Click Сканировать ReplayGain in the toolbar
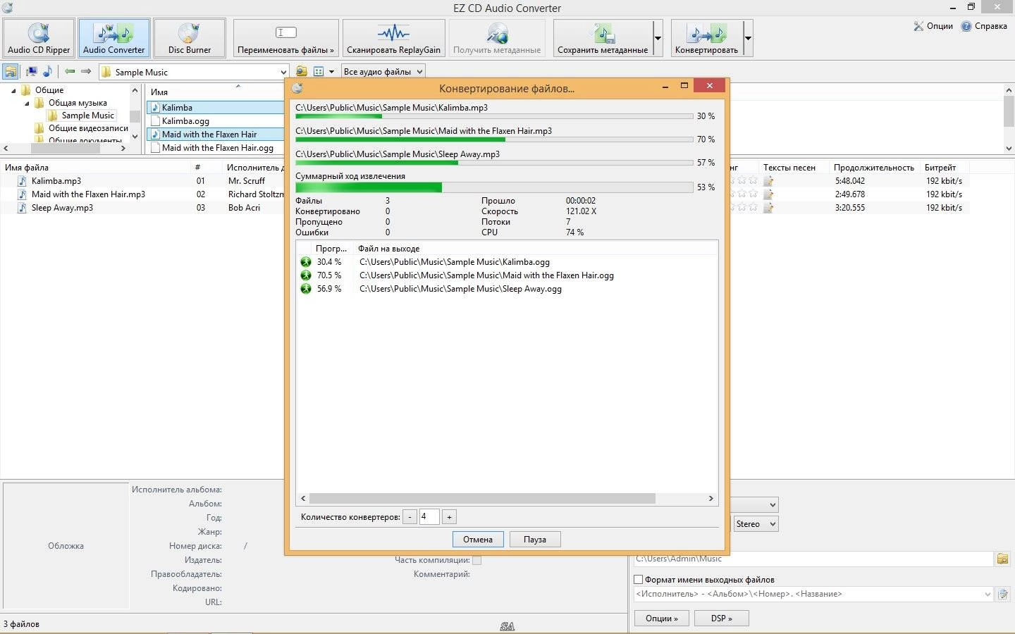 pyautogui.click(x=393, y=38)
